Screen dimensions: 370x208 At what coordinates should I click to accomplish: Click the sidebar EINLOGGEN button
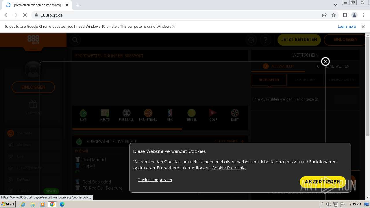point(33,87)
